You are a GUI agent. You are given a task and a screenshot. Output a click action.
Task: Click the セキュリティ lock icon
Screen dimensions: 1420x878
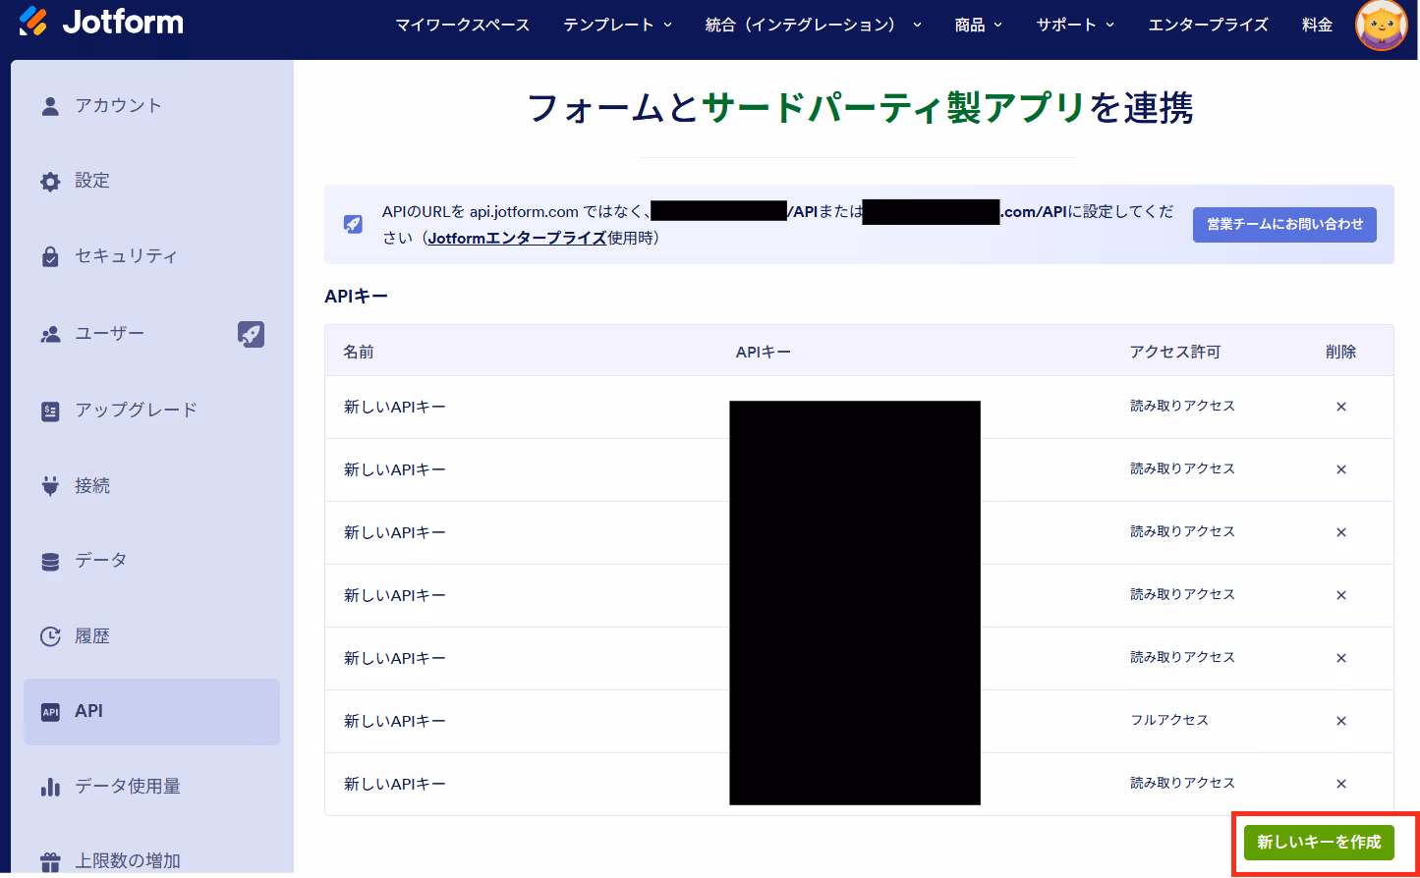(50, 256)
